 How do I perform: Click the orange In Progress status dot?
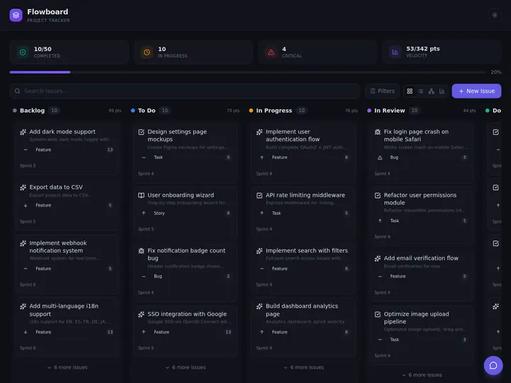click(x=251, y=111)
